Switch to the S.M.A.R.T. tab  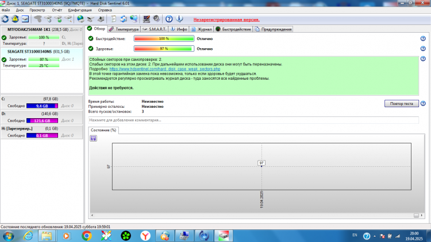pos(154,29)
